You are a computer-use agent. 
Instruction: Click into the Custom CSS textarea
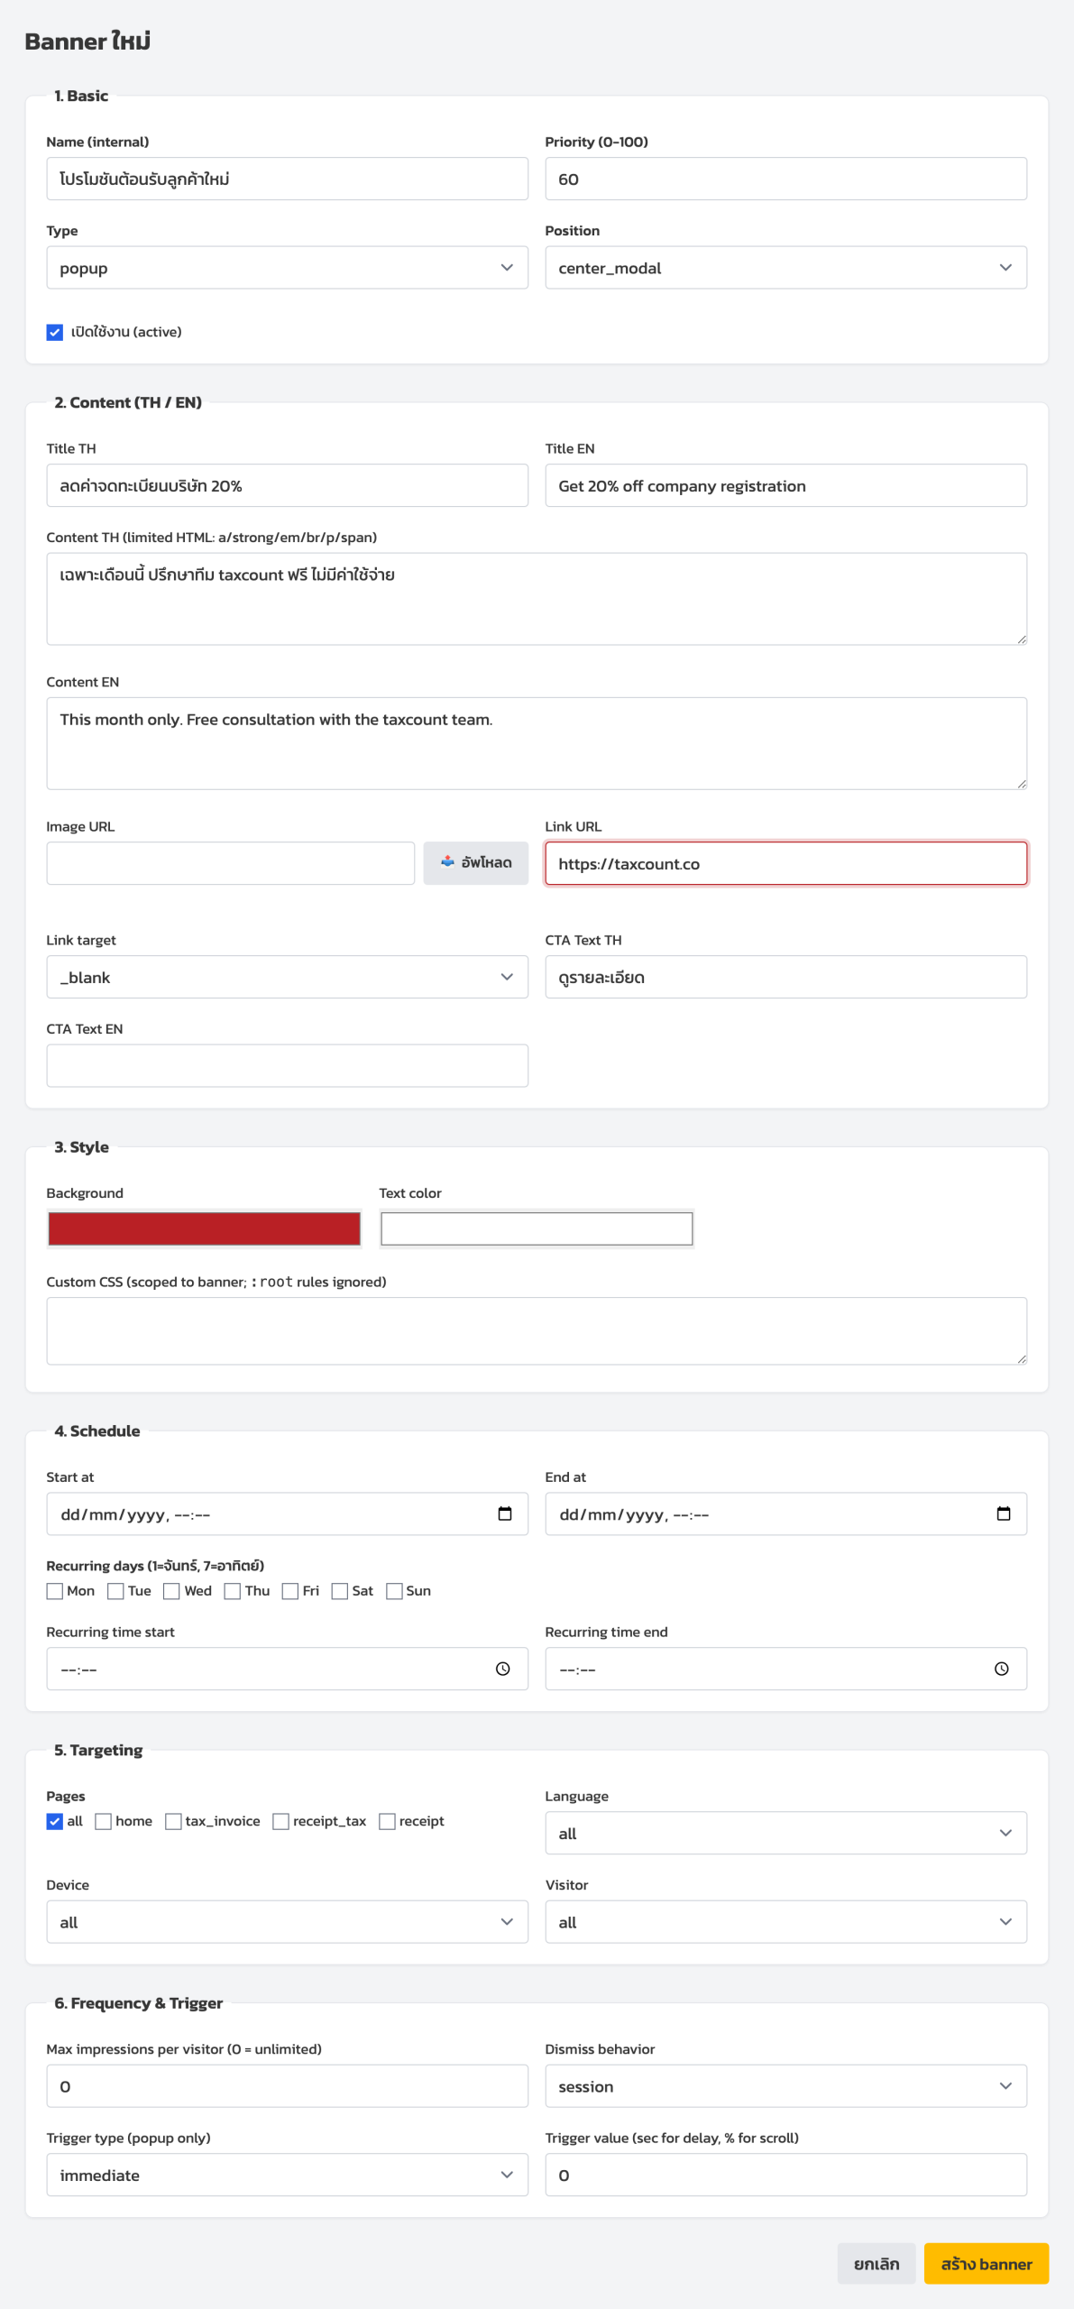tap(537, 1331)
